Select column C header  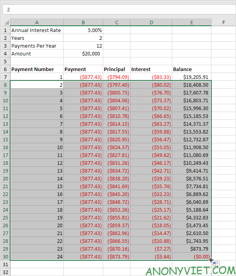[116, 23]
